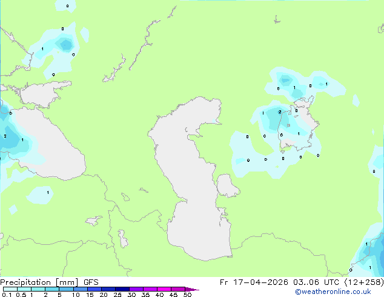Click the '03..06 UTC' time text

(316, 282)
